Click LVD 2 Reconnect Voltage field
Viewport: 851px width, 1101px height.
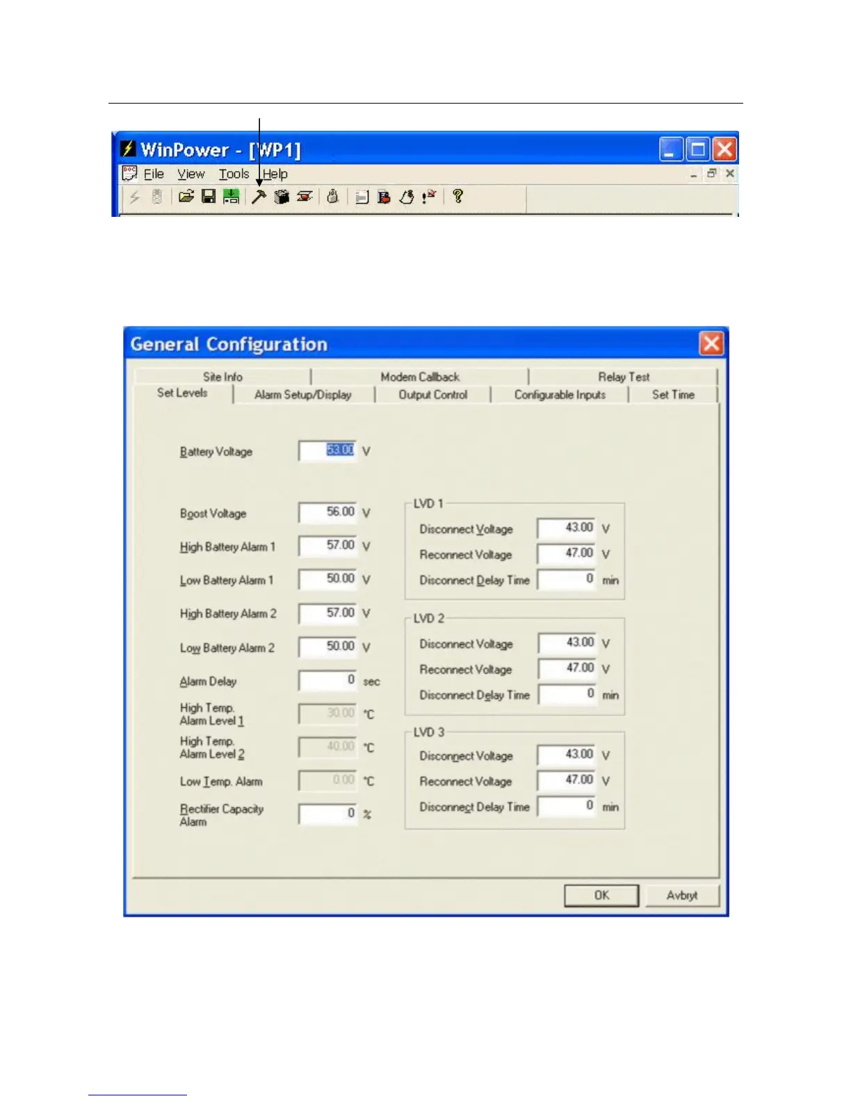567,669
